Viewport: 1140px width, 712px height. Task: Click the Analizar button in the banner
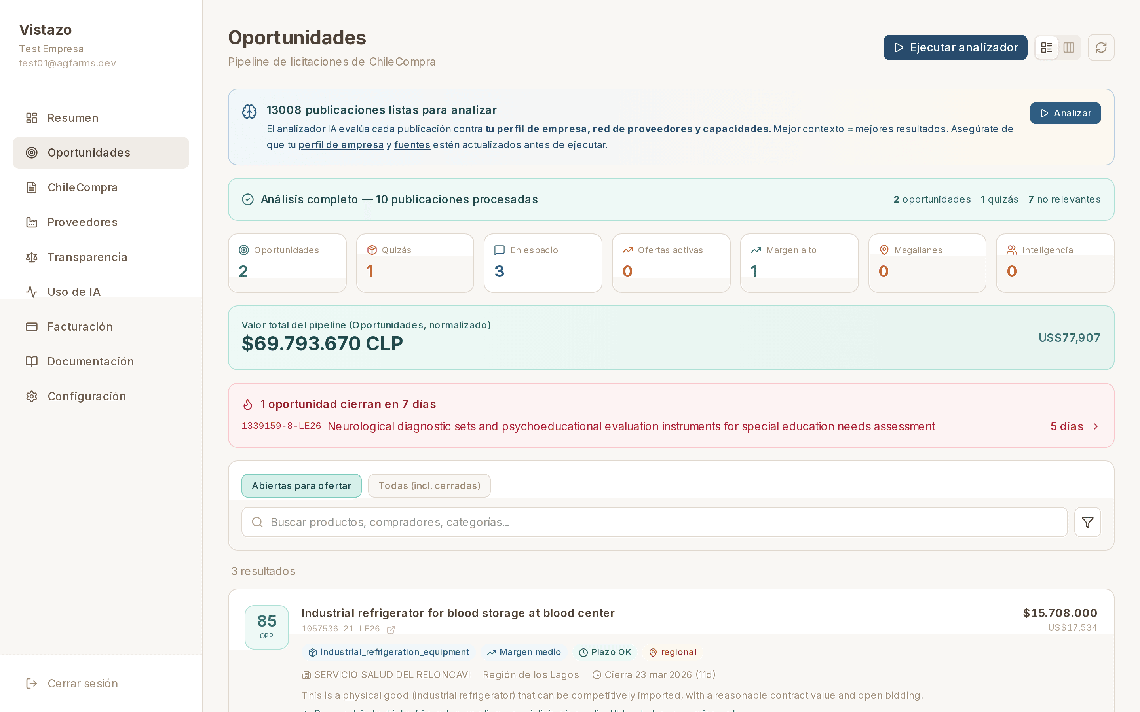(1065, 113)
